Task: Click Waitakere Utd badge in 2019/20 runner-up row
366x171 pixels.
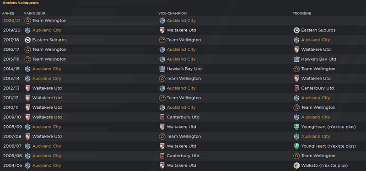Action: (x=162, y=30)
